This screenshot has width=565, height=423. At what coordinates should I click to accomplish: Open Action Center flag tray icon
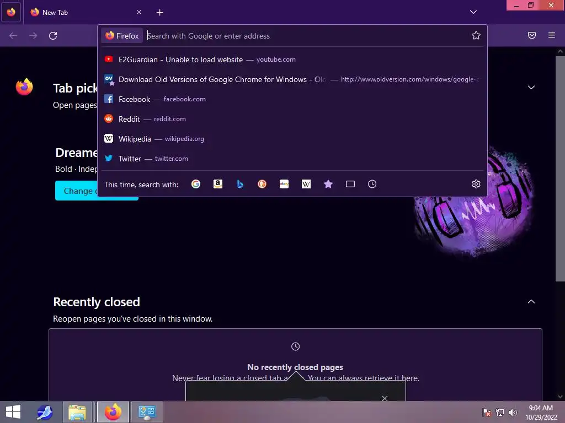[486, 412]
